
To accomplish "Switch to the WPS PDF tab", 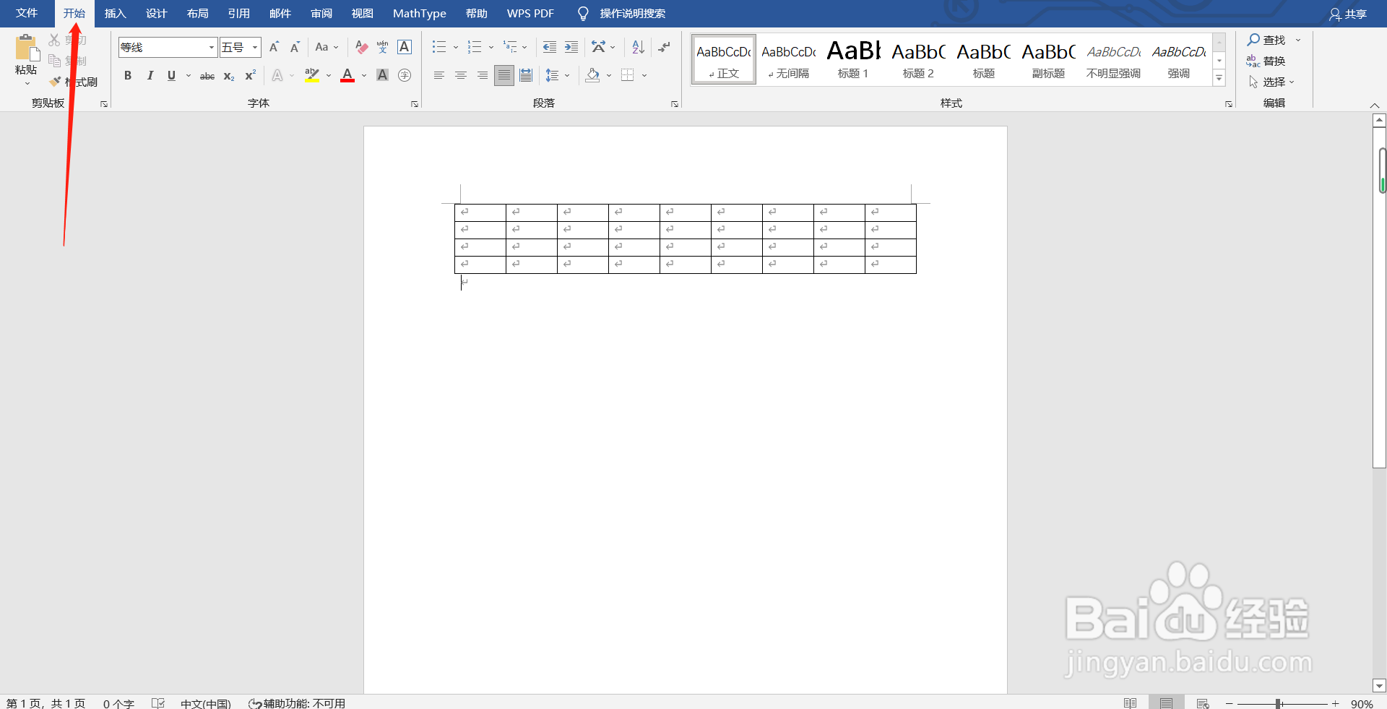I will point(530,13).
